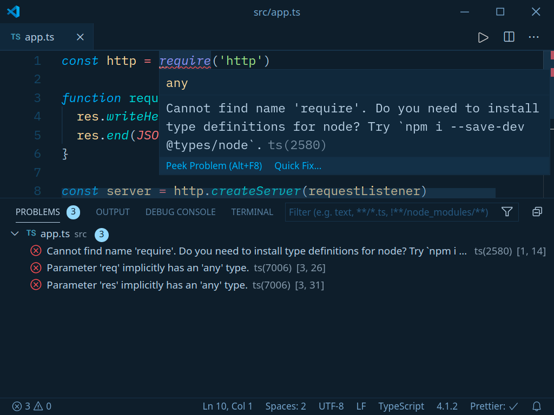Switch to the PROBLEMS tab
This screenshot has width=554, height=415.
pos(38,212)
